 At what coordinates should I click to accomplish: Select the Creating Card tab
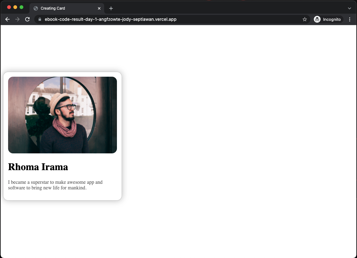(x=67, y=8)
